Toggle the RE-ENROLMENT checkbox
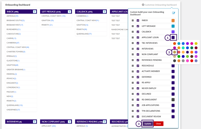This screenshot has height=129, width=201. tap(138, 100)
